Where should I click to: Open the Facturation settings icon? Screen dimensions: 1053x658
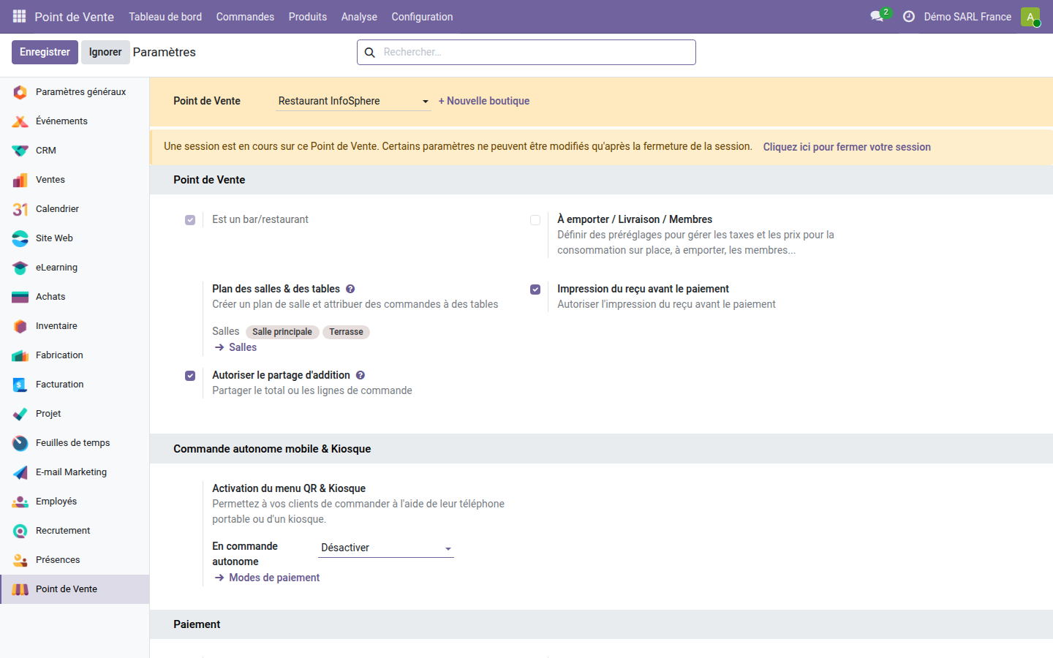[x=20, y=385]
